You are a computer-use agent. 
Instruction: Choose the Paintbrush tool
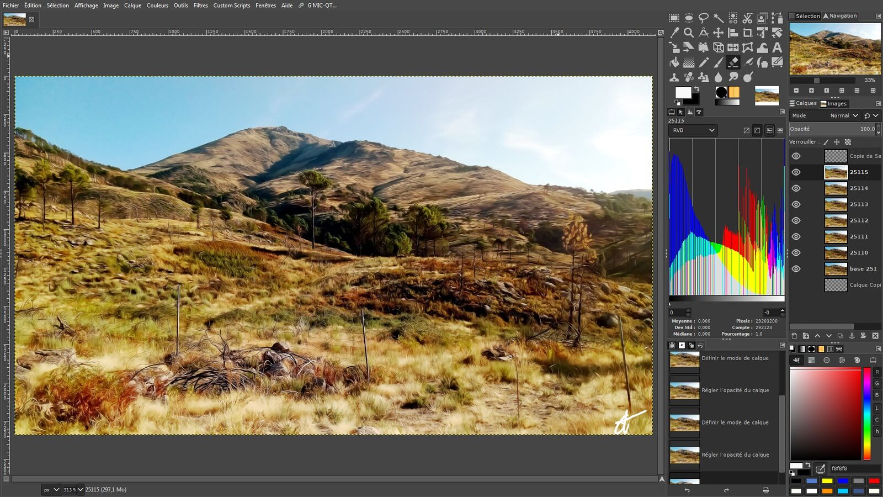click(x=718, y=62)
